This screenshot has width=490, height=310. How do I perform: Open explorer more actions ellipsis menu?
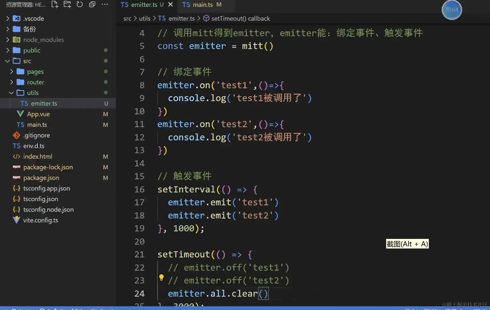pyautogui.click(x=105, y=5)
